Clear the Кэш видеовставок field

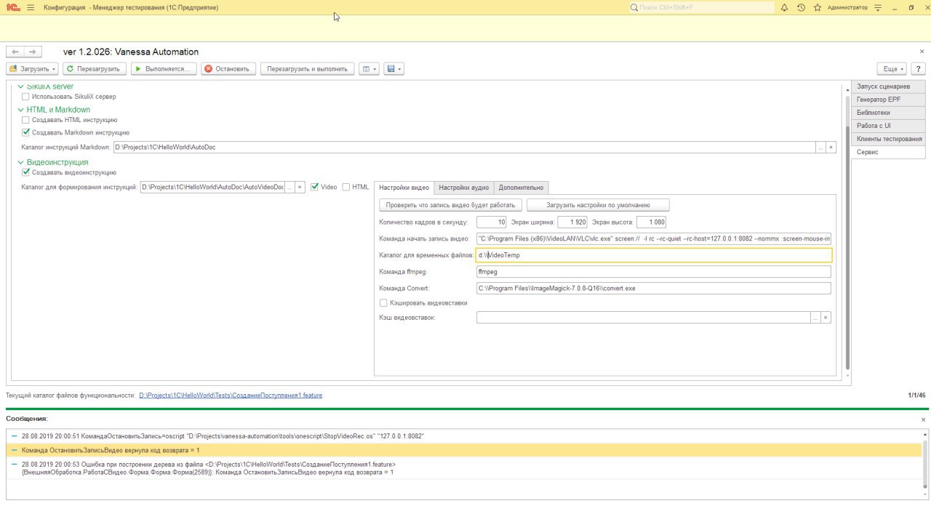826,317
